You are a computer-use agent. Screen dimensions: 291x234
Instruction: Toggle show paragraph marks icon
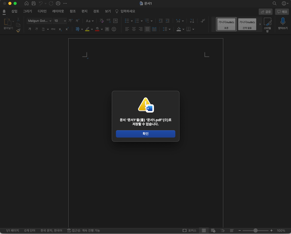tap(203, 21)
